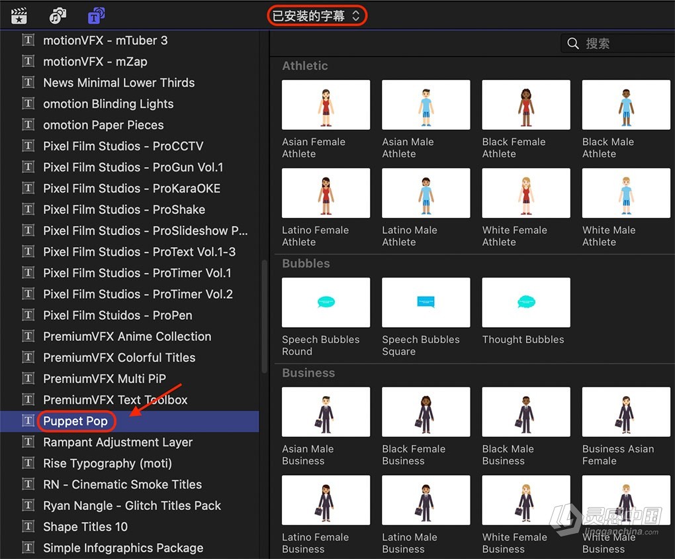Select Black Female Athlete thumbnail
Viewport: 675px width, 559px height.
pos(526,105)
